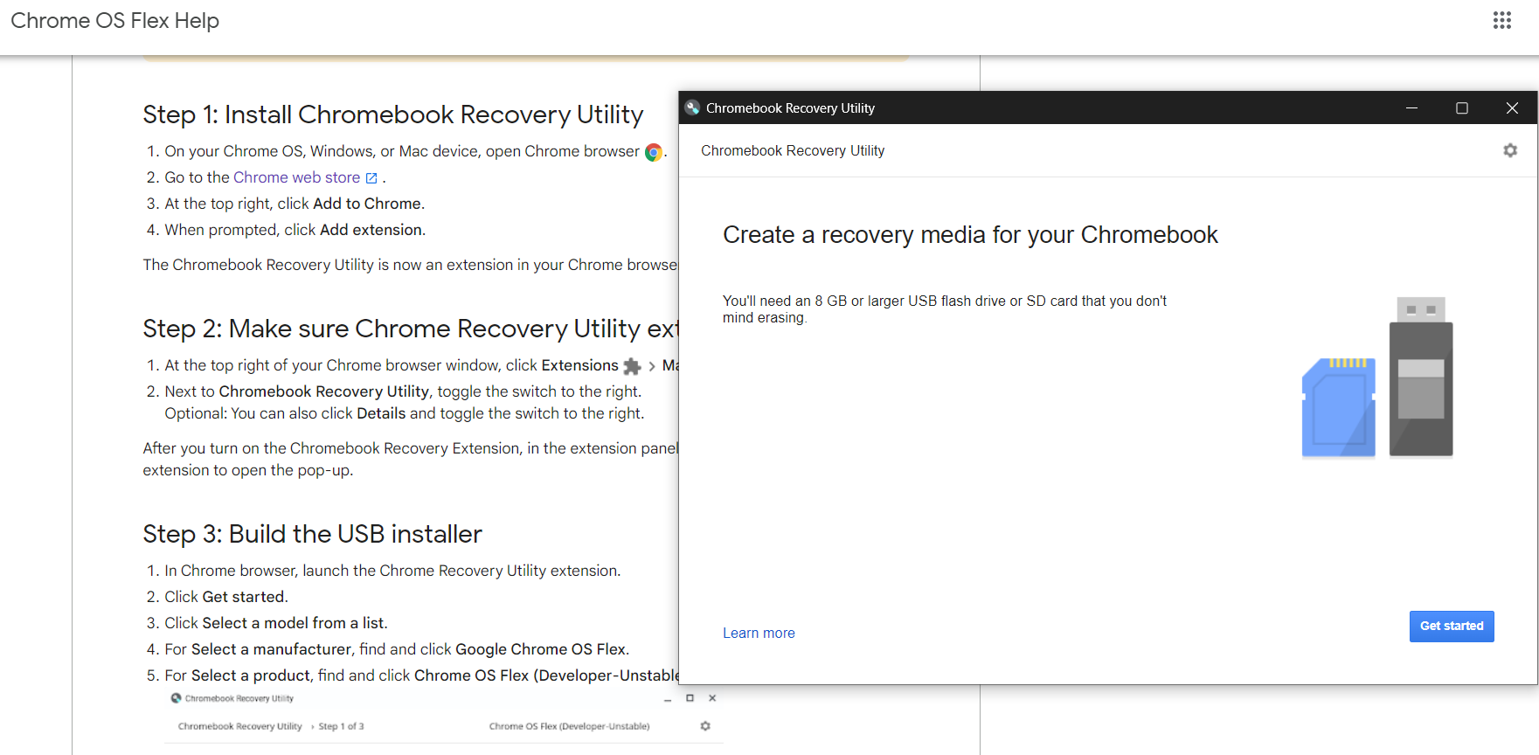Viewport: 1539px width, 755px height.
Task: Click the USB flash drive illustration
Action: (x=1421, y=377)
